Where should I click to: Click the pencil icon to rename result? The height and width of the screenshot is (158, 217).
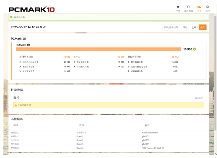pos(44,27)
